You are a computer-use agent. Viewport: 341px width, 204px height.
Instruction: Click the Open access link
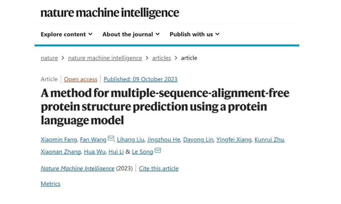coord(80,79)
